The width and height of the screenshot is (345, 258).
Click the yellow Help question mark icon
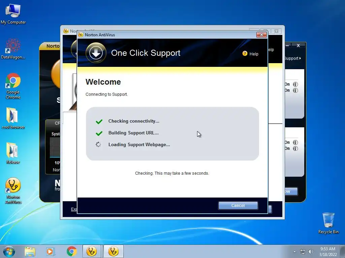click(x=245, y=53)
